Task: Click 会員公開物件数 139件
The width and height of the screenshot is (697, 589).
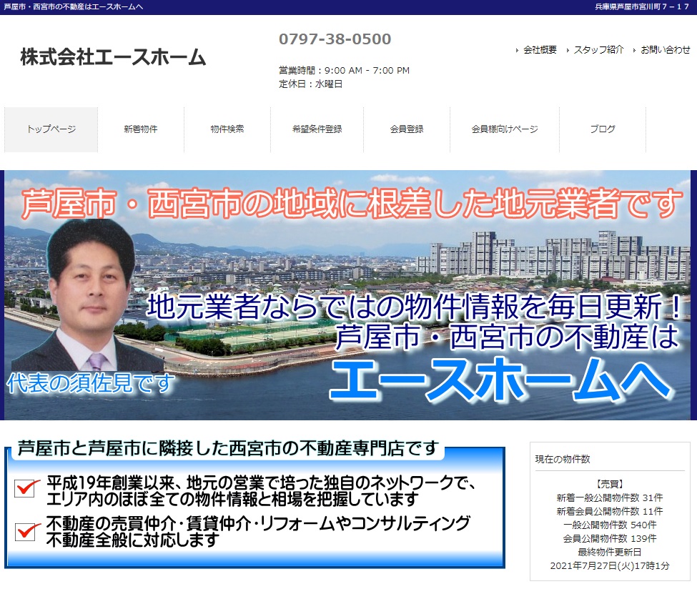Action: point(610,539)
